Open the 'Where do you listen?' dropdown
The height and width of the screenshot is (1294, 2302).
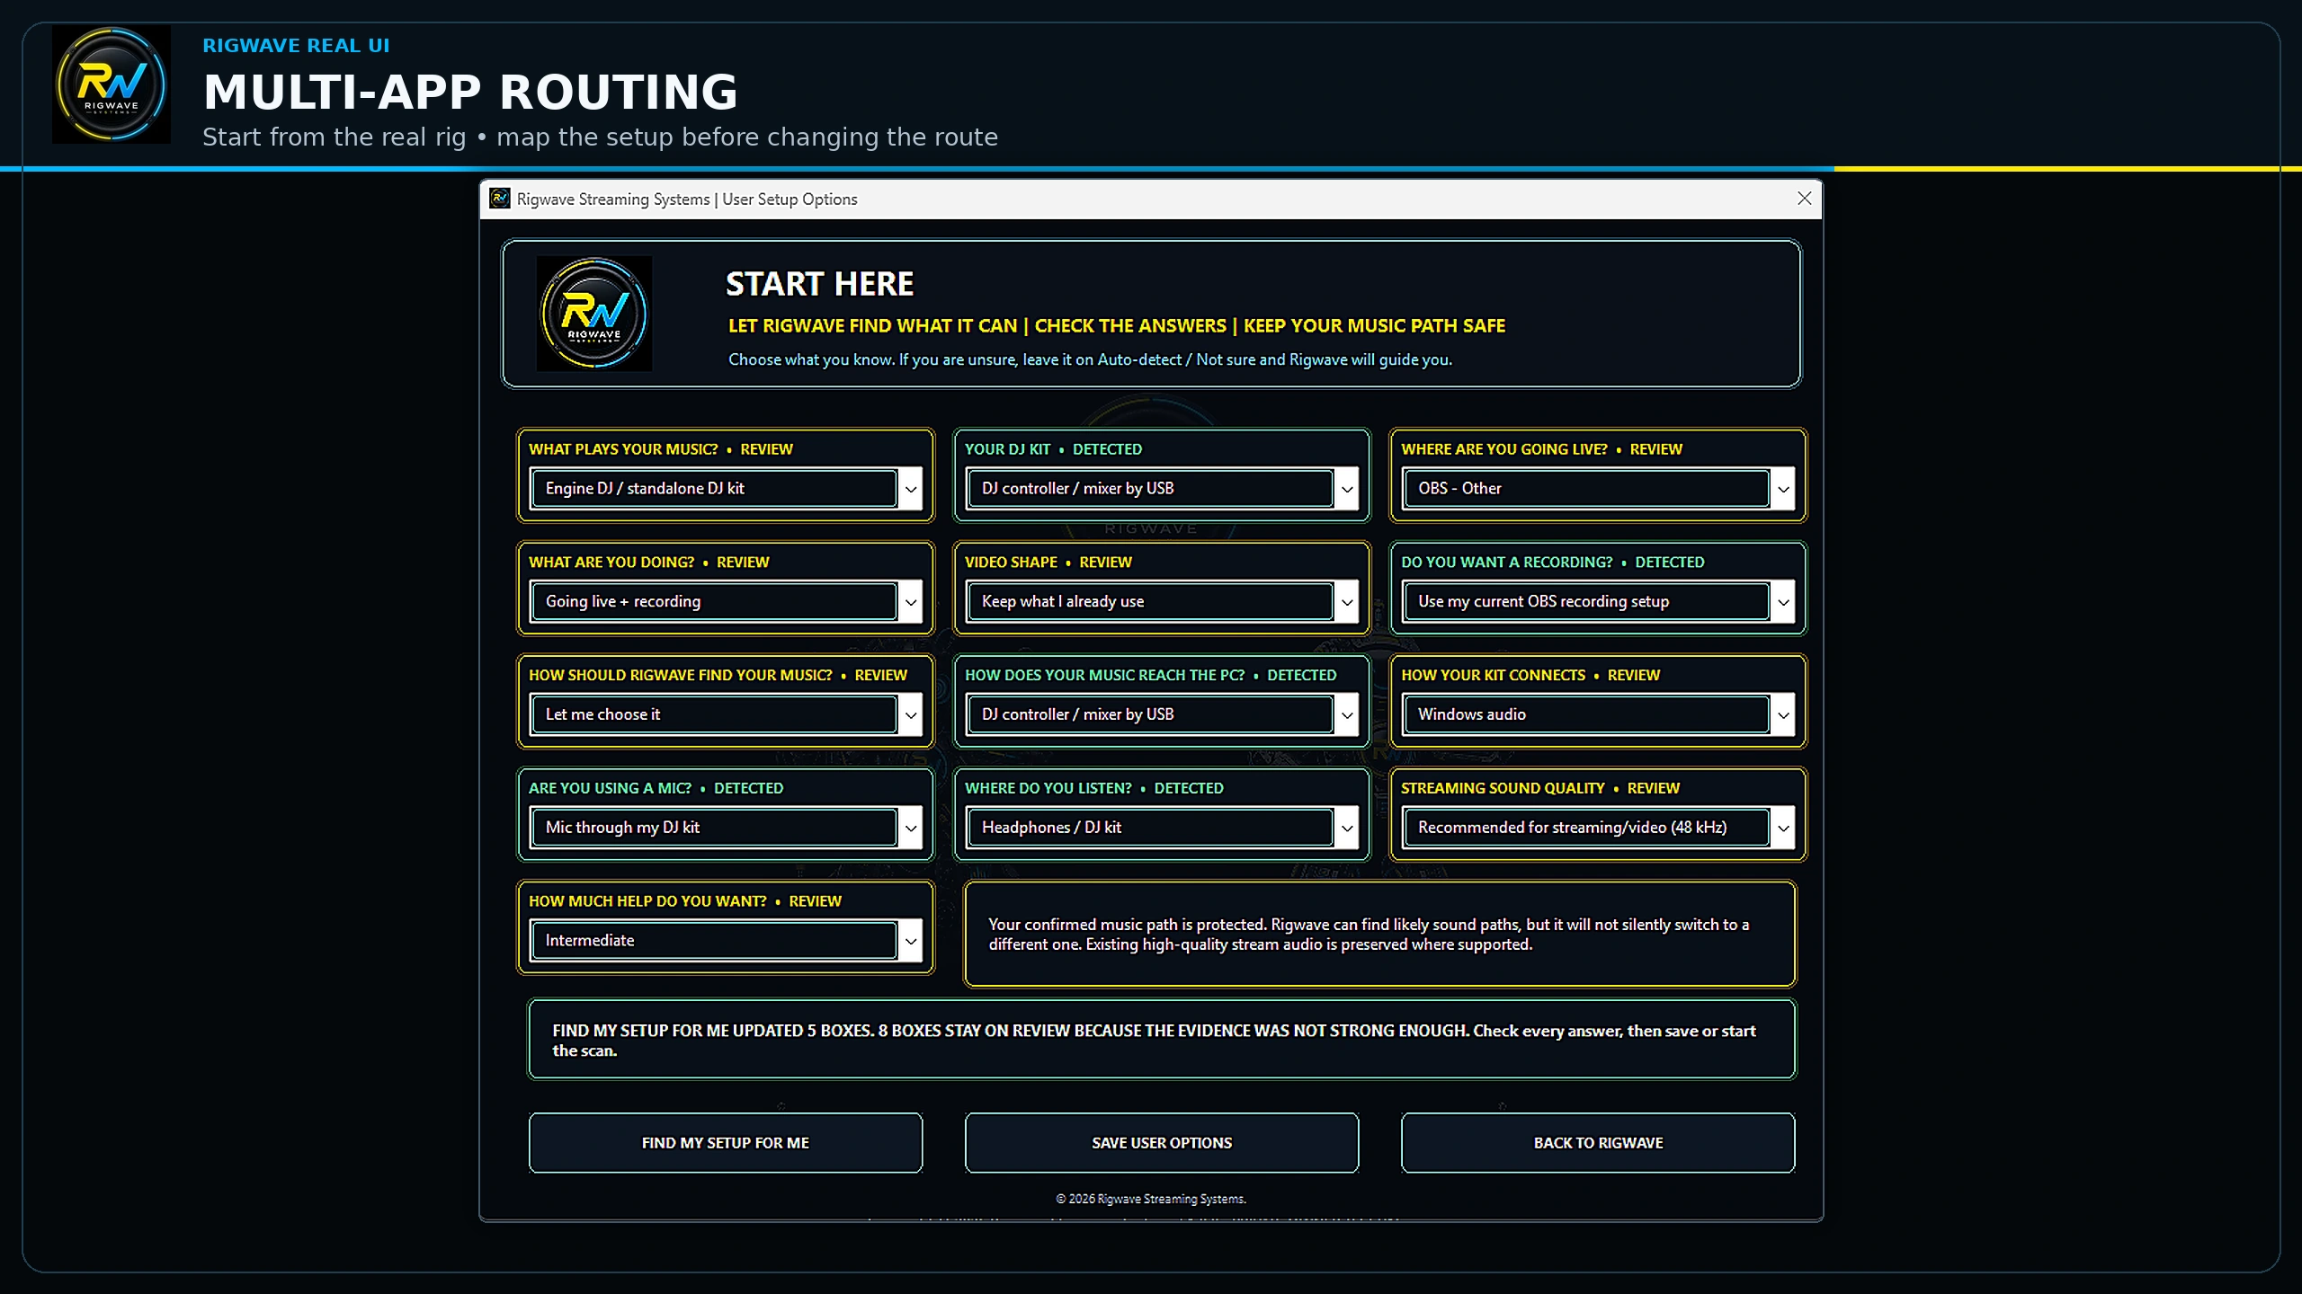click(x=1162, y=828)
